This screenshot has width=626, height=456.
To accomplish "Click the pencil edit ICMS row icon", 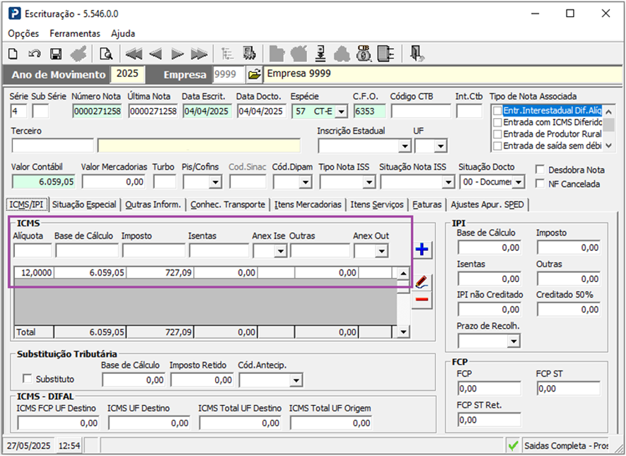I will [422, 282].
